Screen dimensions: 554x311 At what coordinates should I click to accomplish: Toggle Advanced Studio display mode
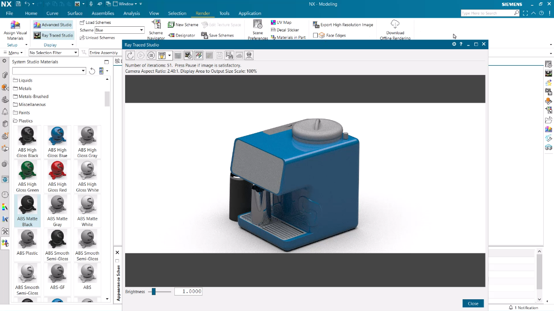pyautogui.click(x=52, y=24)
